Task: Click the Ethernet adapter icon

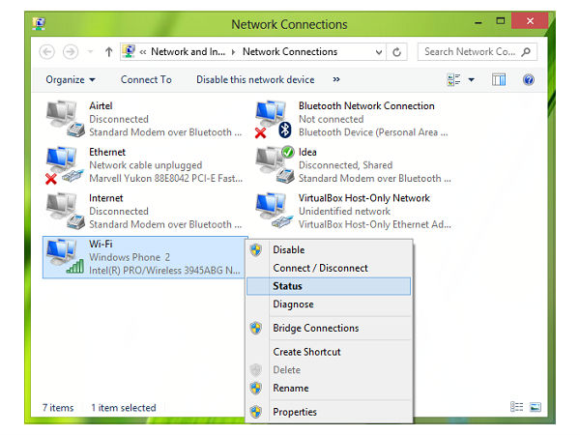Action: point(65,164)
